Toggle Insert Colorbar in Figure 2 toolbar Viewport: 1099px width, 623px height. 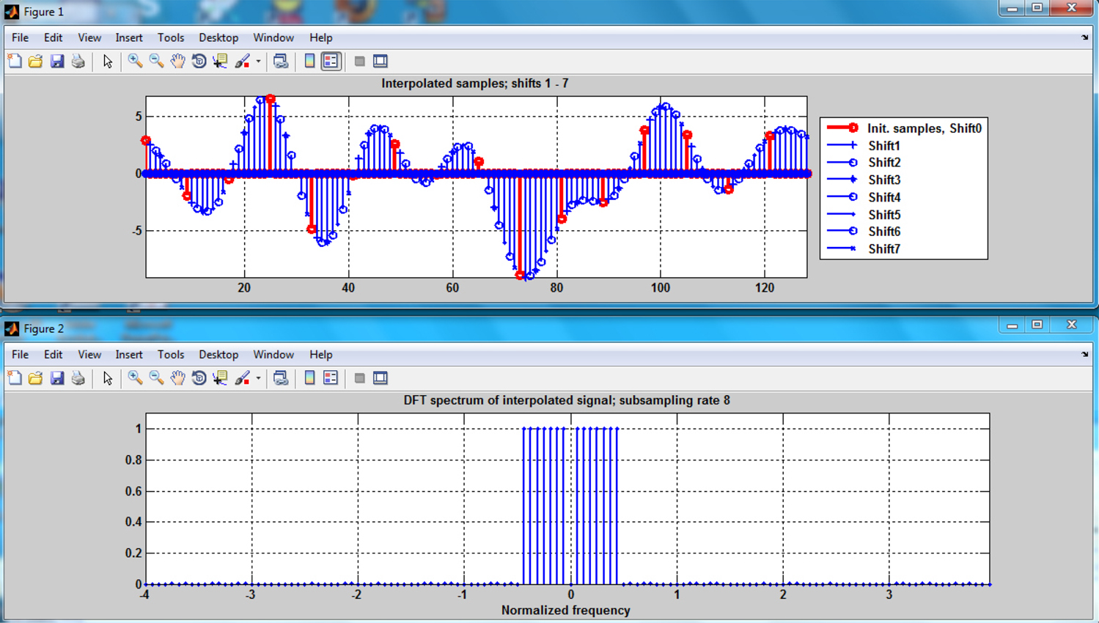click(x=309, y=378)
